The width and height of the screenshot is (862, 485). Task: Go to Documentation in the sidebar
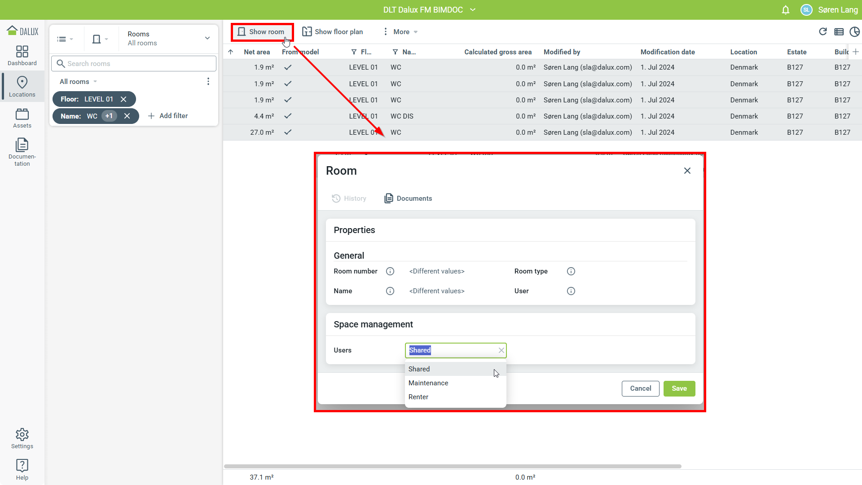(22, 152)
